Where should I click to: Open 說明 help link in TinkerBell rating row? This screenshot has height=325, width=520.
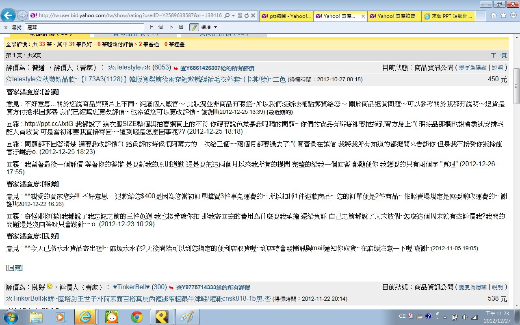coord(497,287)
